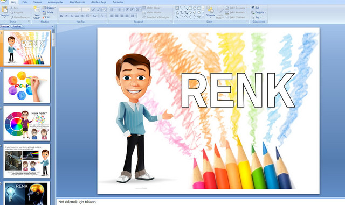The height and width of the screenshot is (205, 345).
Task: Select the down arrow shape
Action: (x=195, y=12)
